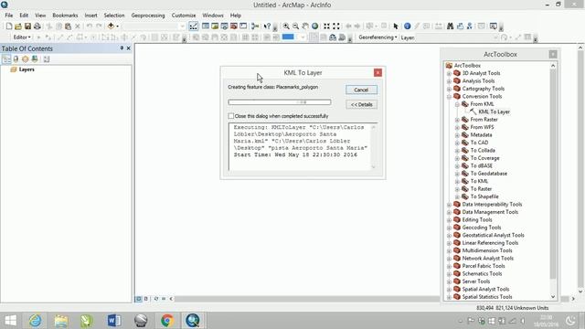Expand Data Management Tools toolbox
The width and height of the screenshot is (585, 329).
(x=449, y=212)
